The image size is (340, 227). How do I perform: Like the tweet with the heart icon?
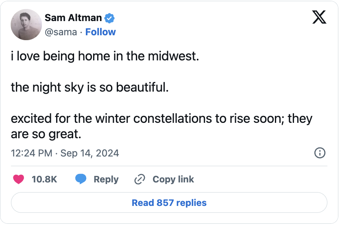19,179
